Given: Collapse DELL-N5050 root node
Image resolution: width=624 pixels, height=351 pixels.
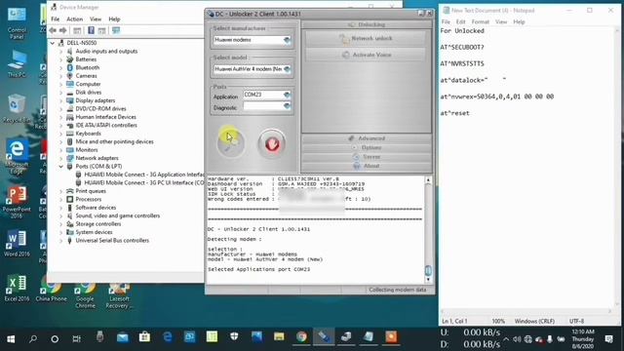Looking at the screenshot, I should [x=52, y=43].
